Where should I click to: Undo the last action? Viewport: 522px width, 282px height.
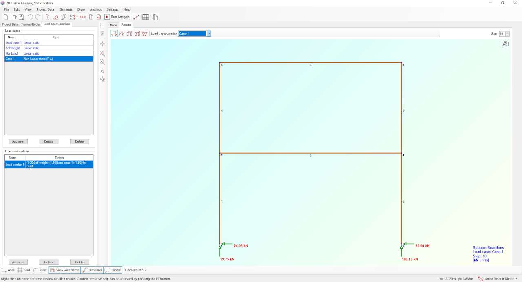[30, 17]
